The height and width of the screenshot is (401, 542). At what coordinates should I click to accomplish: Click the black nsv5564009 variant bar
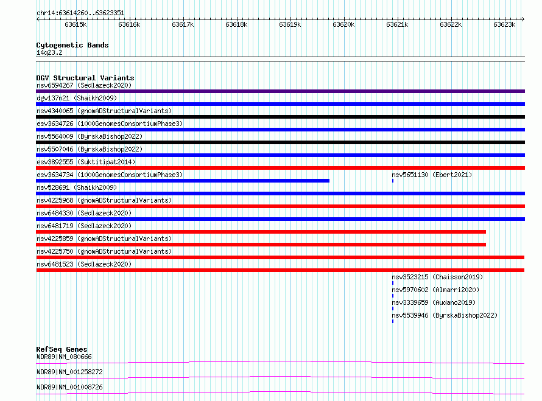click(280, 142)
